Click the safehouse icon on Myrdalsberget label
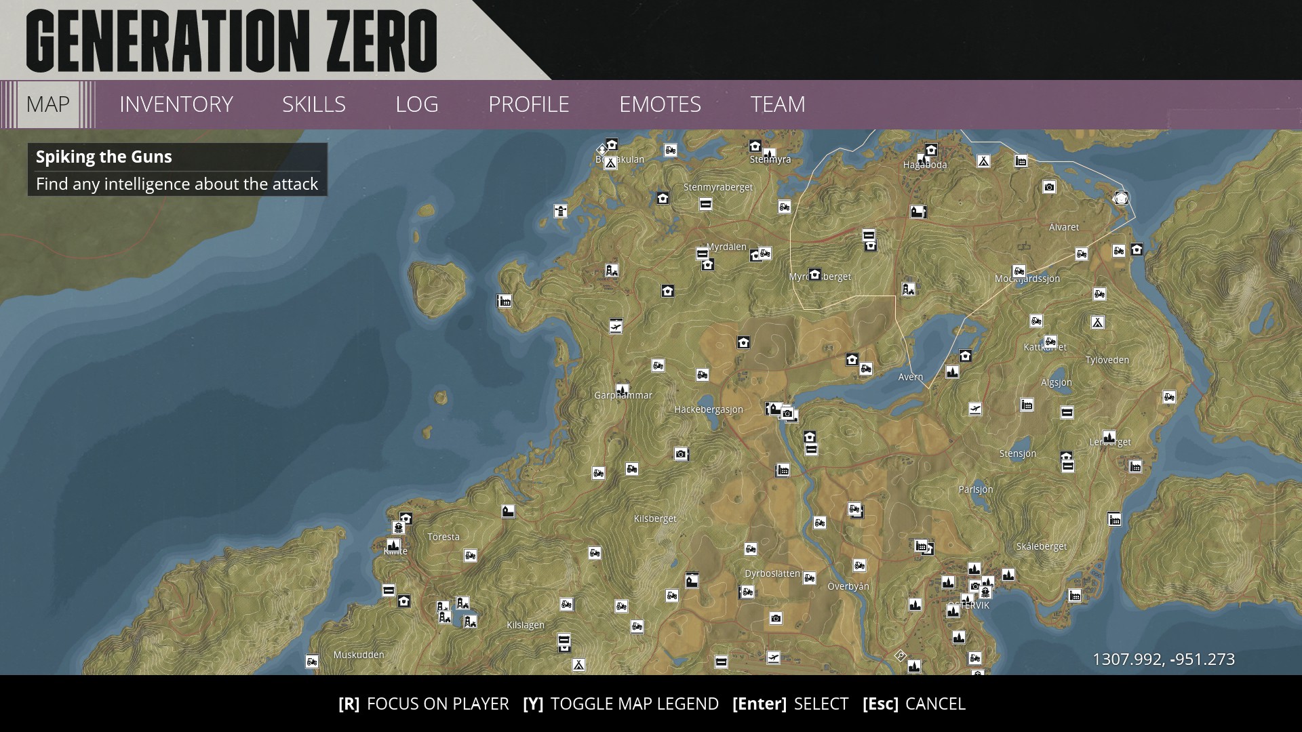This screenshot has width=1302, height=732. click(815, 274)
